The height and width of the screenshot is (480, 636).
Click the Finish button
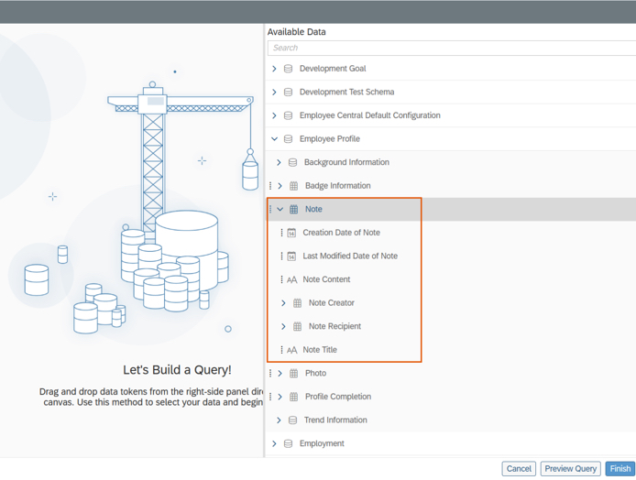620,468
